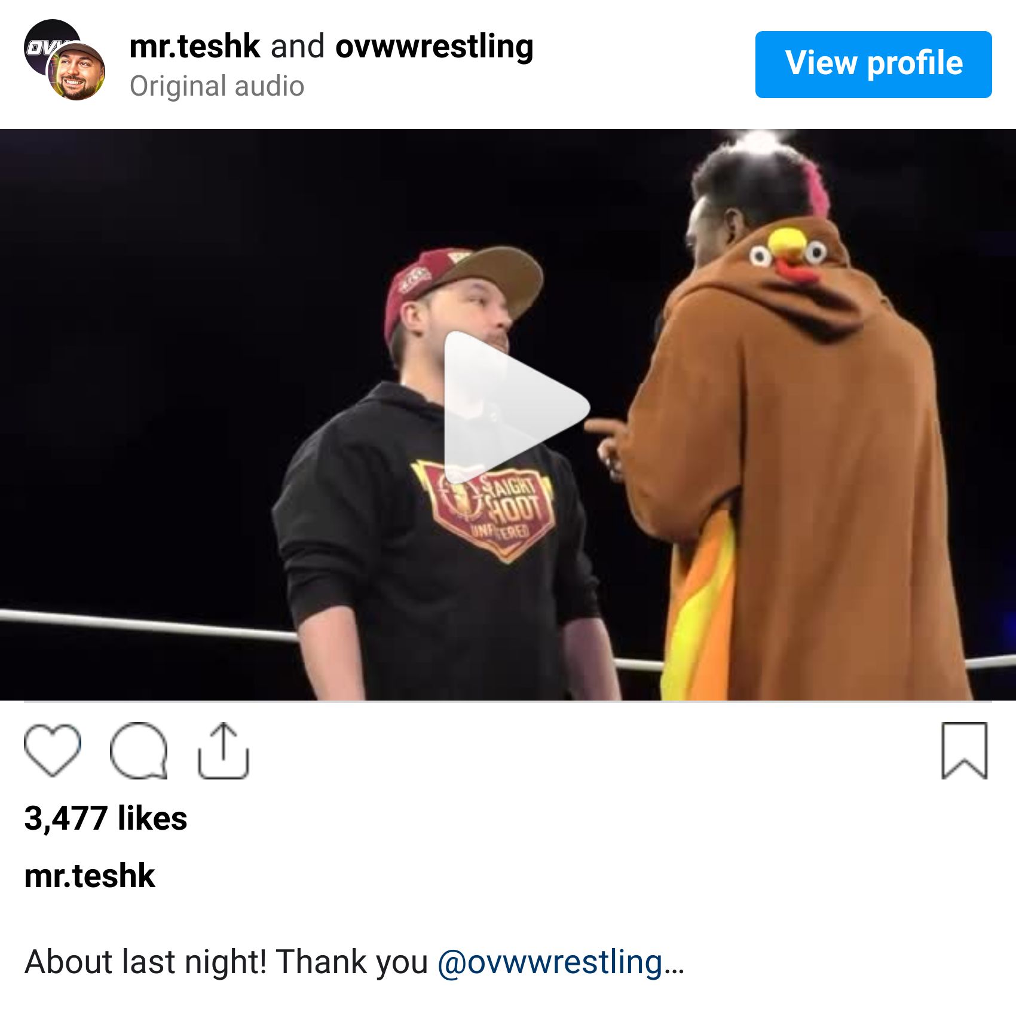Click the "About last night!" caption text

pyautogui.click(x=146, y=962)
